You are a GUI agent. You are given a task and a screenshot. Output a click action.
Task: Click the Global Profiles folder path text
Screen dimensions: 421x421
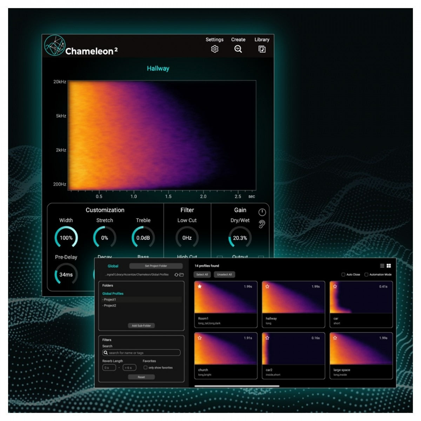pos(137,275)
